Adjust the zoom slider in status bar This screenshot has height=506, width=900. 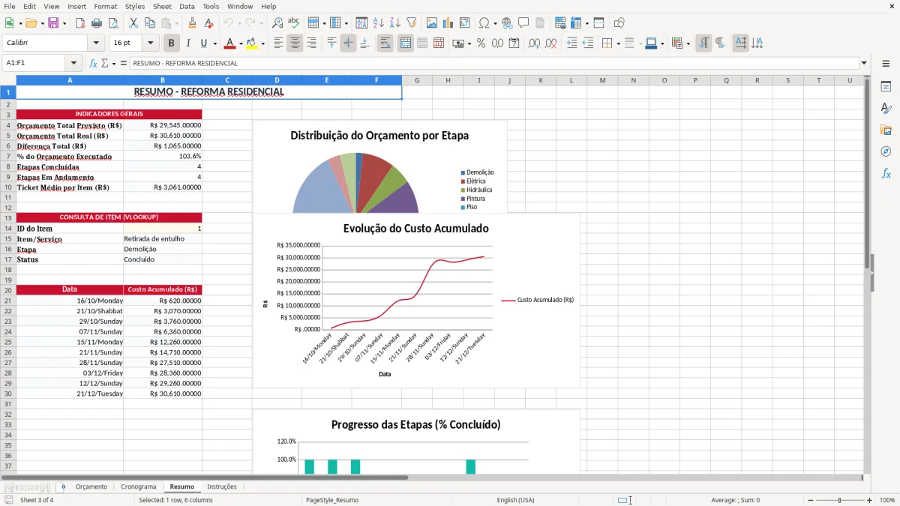(840, 500)
